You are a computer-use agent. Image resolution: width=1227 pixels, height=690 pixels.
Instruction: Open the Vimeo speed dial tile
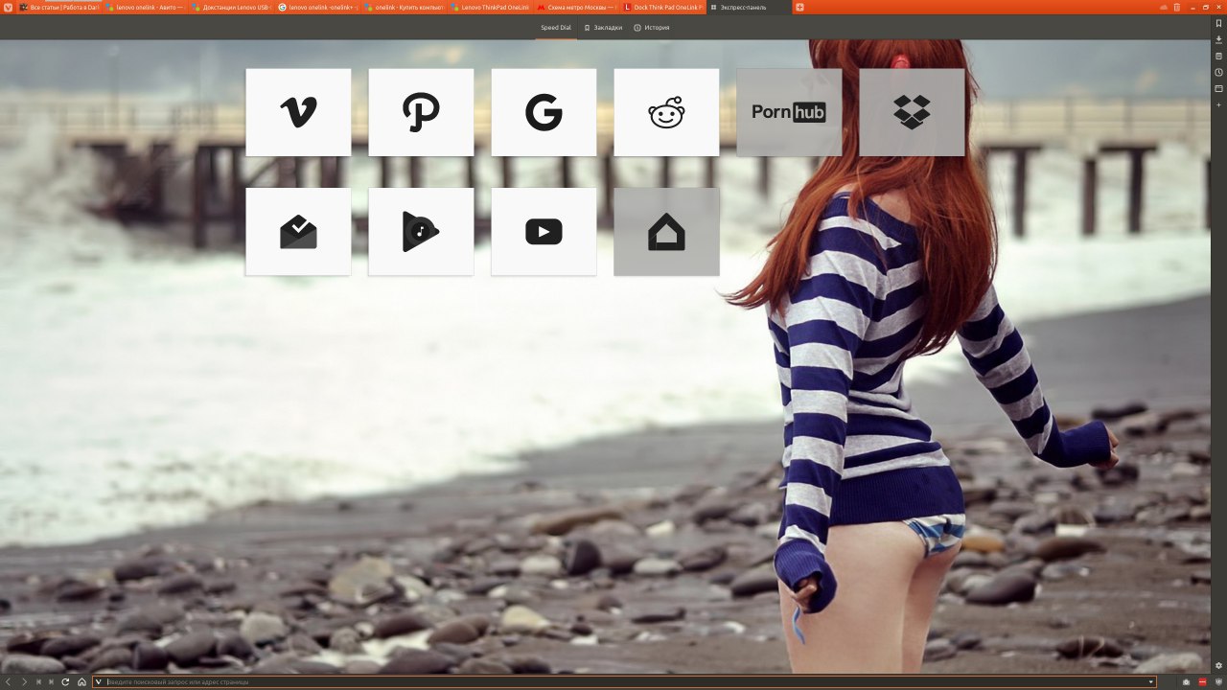(298, 112)
